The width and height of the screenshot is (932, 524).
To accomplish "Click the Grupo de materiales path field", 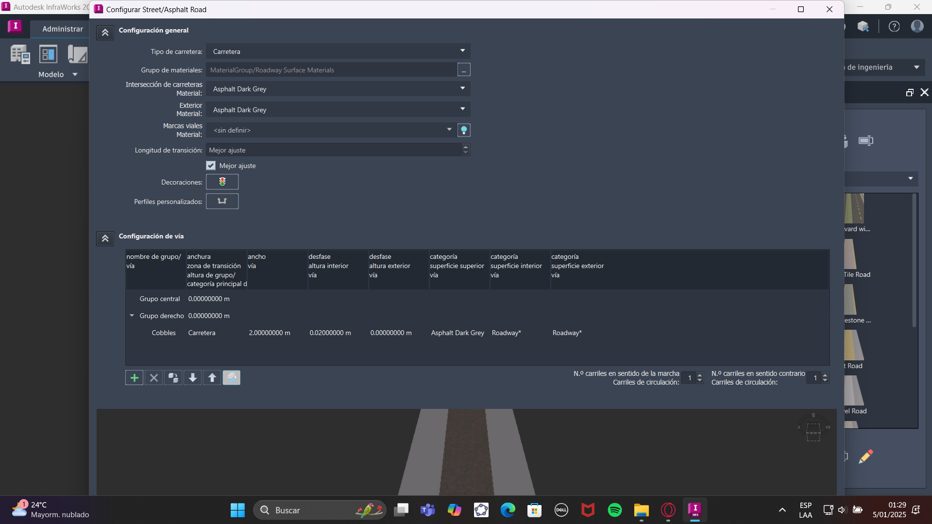I will coord(331,70).
